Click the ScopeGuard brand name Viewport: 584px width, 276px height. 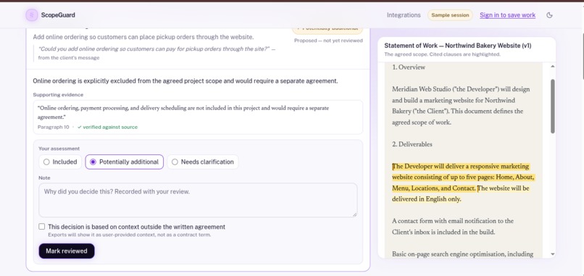(58, 15)
